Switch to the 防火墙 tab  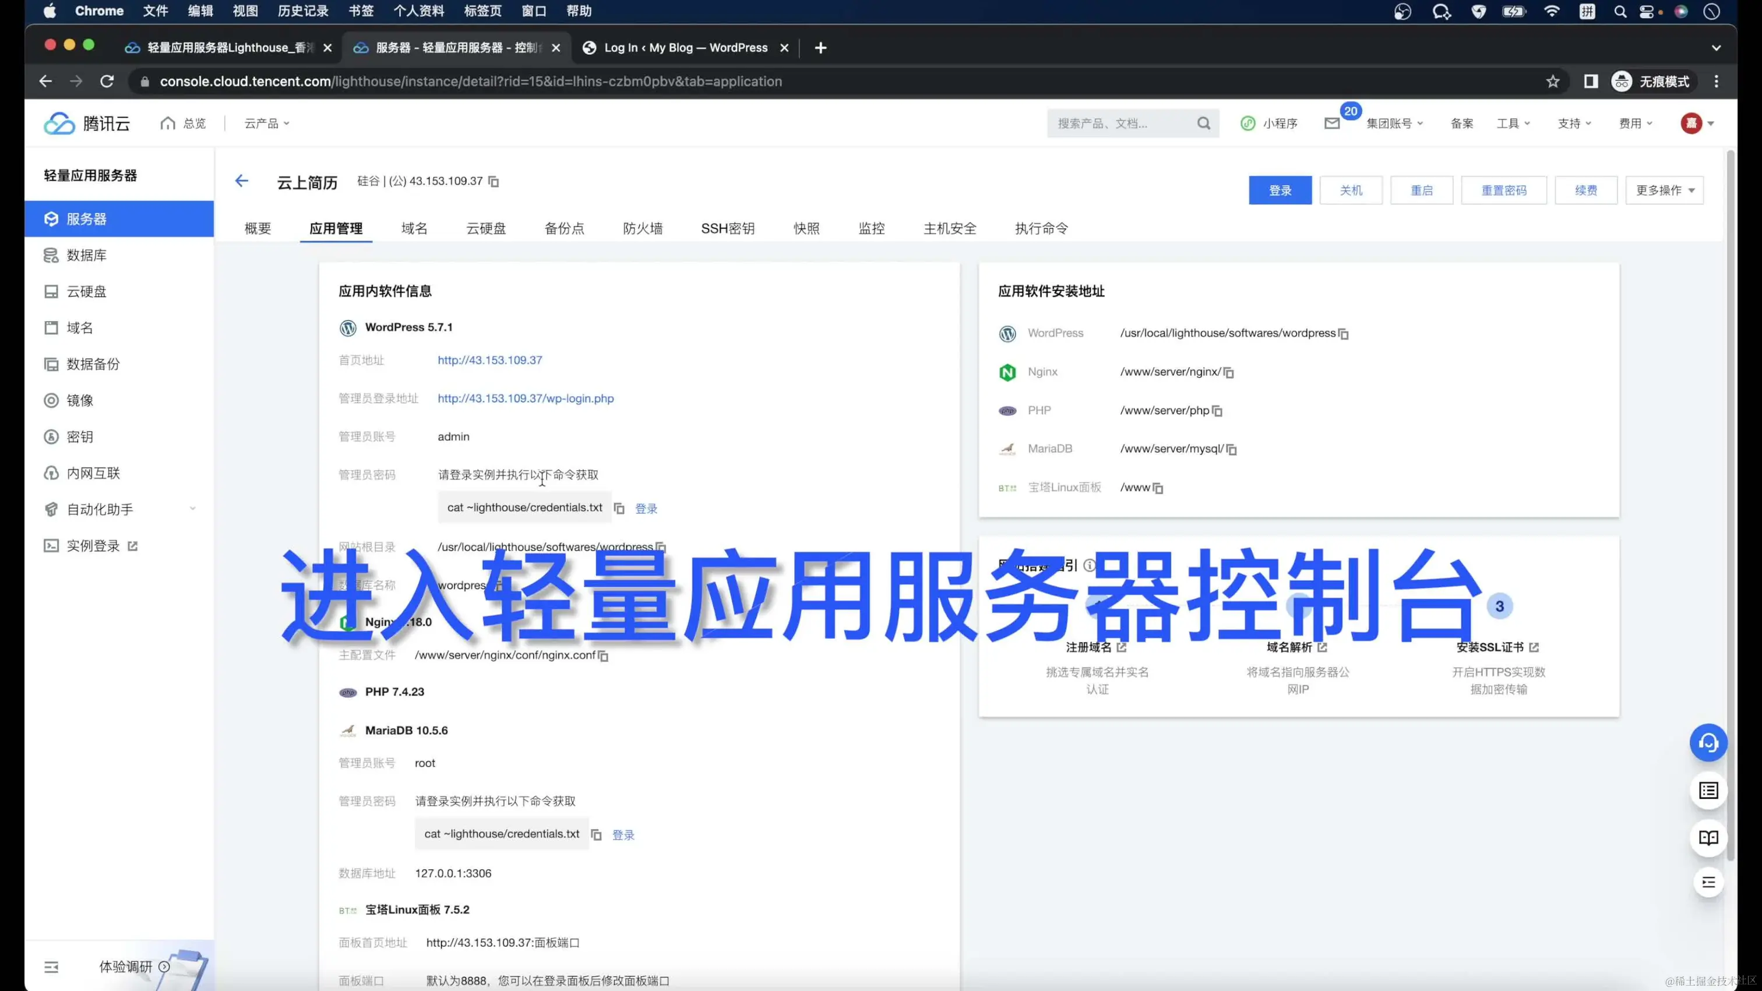642,228
